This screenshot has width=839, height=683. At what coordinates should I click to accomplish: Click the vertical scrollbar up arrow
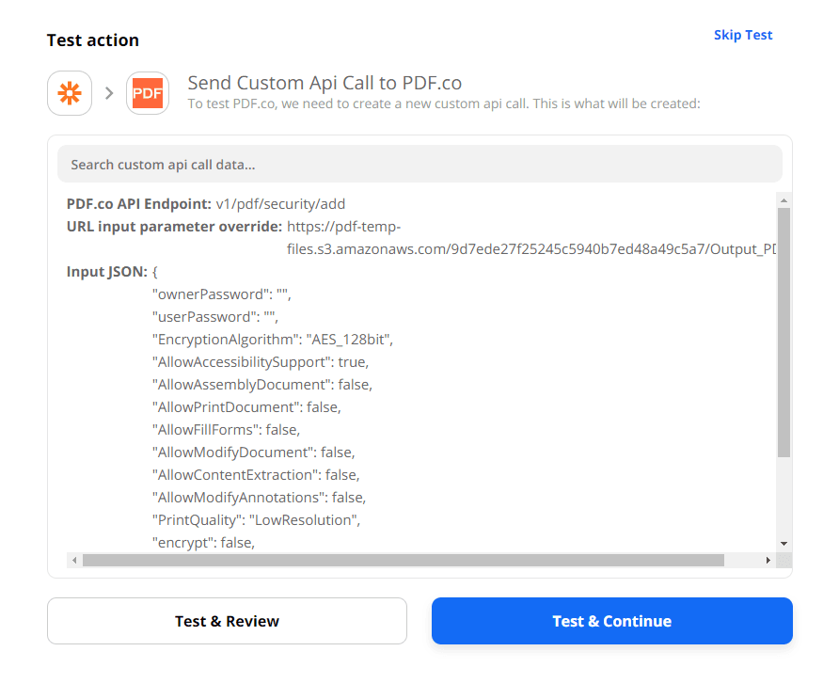point(784,199)
